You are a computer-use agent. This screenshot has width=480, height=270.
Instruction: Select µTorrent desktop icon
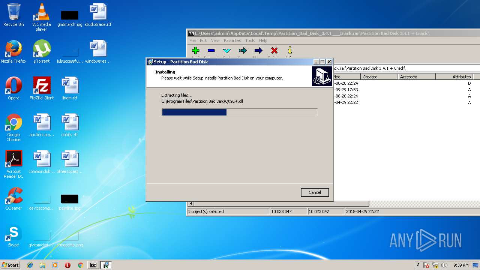click(41, 52)
